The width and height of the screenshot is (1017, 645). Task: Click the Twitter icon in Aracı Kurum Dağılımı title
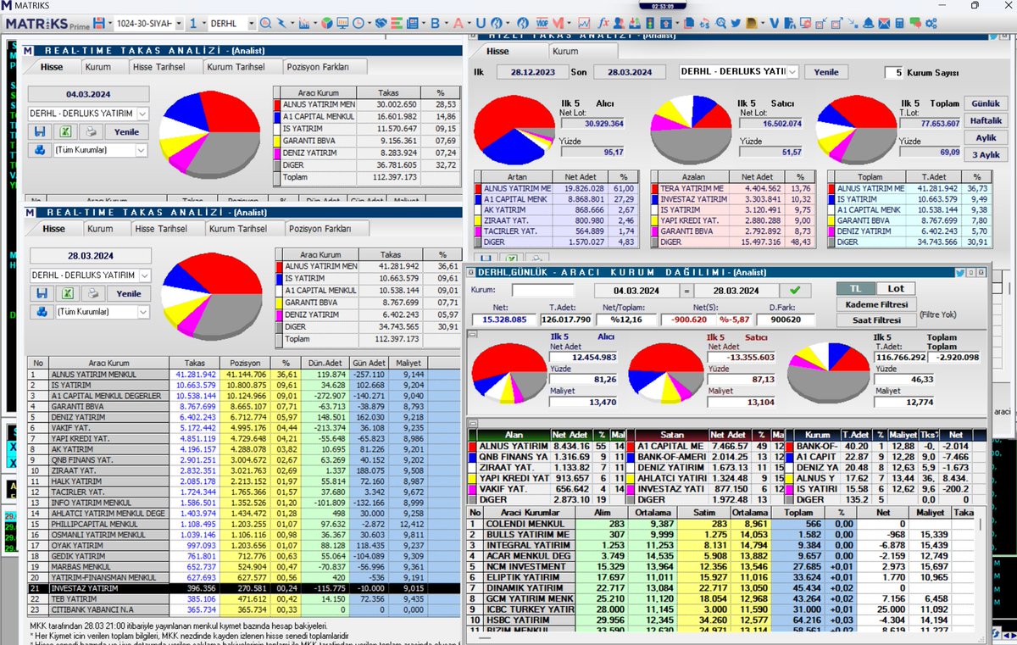(x=959, y=271)
